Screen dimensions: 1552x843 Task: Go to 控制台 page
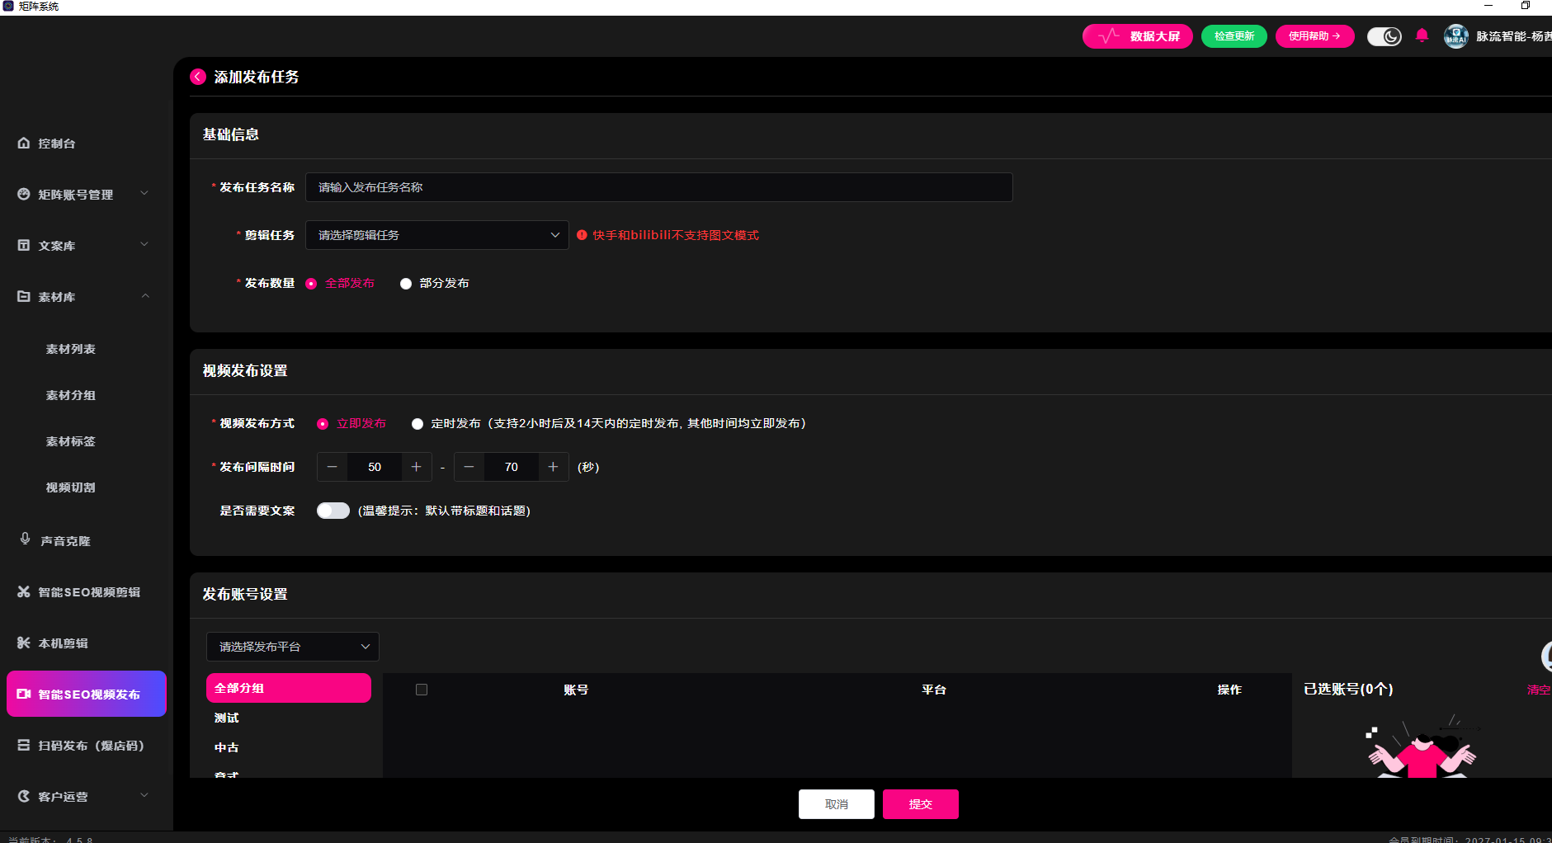[x=57, y=144]
